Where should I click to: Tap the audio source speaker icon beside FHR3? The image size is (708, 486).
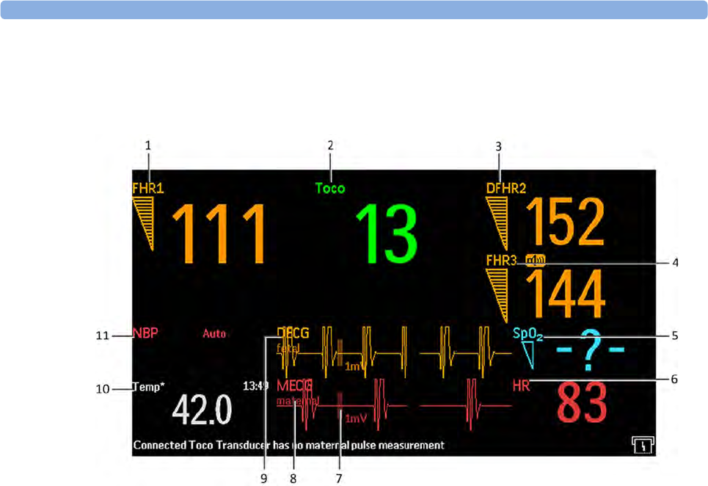click(536, 260)
